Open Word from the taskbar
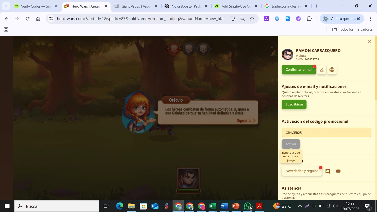 (224, 206)
